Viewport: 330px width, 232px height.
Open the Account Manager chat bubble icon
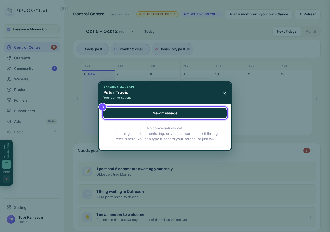(6, 164)
